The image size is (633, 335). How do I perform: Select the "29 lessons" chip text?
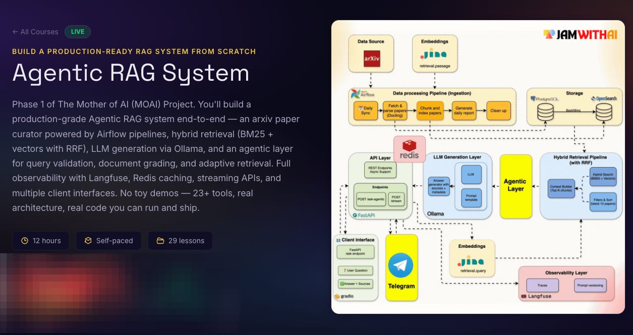point(186,241)
